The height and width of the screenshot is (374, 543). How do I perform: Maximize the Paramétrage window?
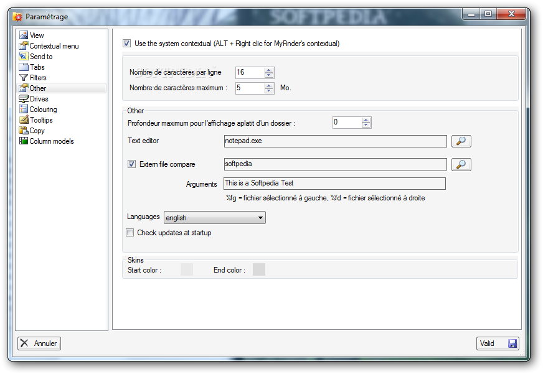click(488, 14)
